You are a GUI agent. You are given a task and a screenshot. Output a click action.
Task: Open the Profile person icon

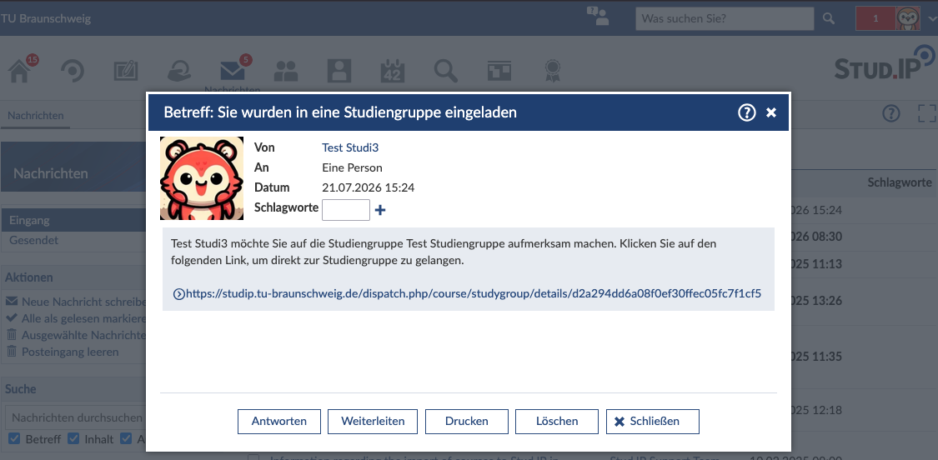tap(339, 72)
